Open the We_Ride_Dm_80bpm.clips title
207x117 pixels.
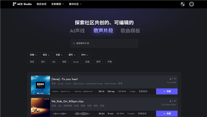68,102
